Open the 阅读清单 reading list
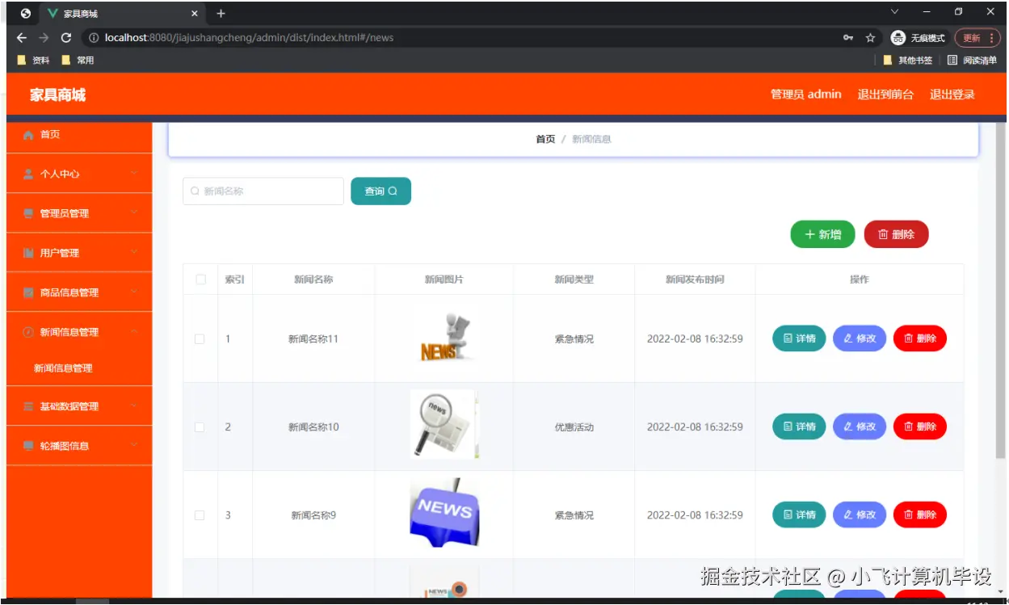 [x=973, y=60]
